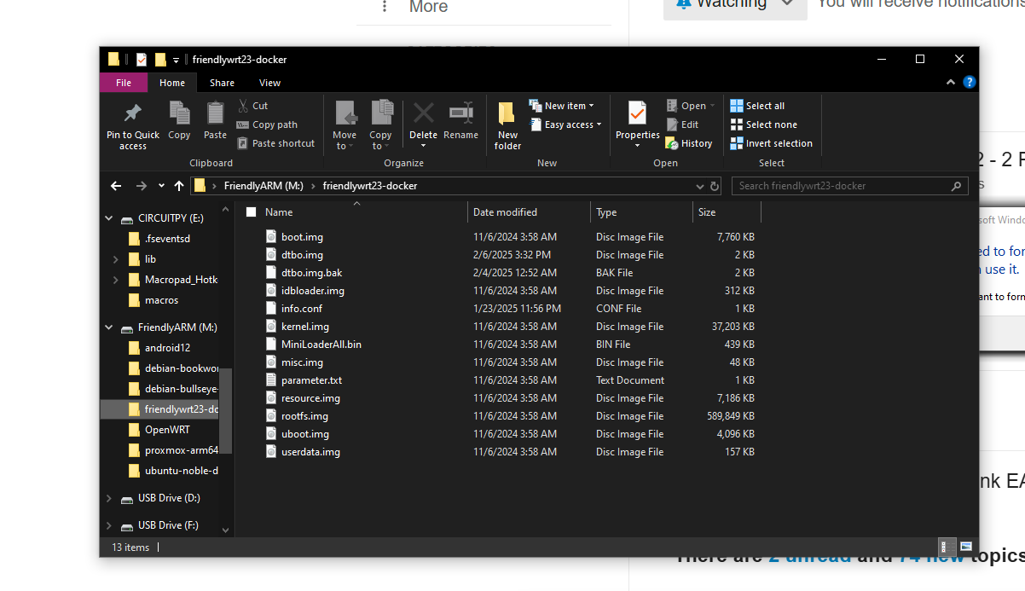Switch to the Share ribbon tab
This screenshot has height=591, width=1025.
(222, 83)
